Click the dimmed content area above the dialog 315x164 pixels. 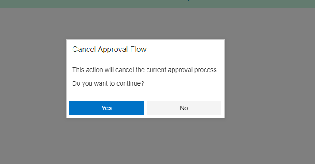(x=146, y=32)
